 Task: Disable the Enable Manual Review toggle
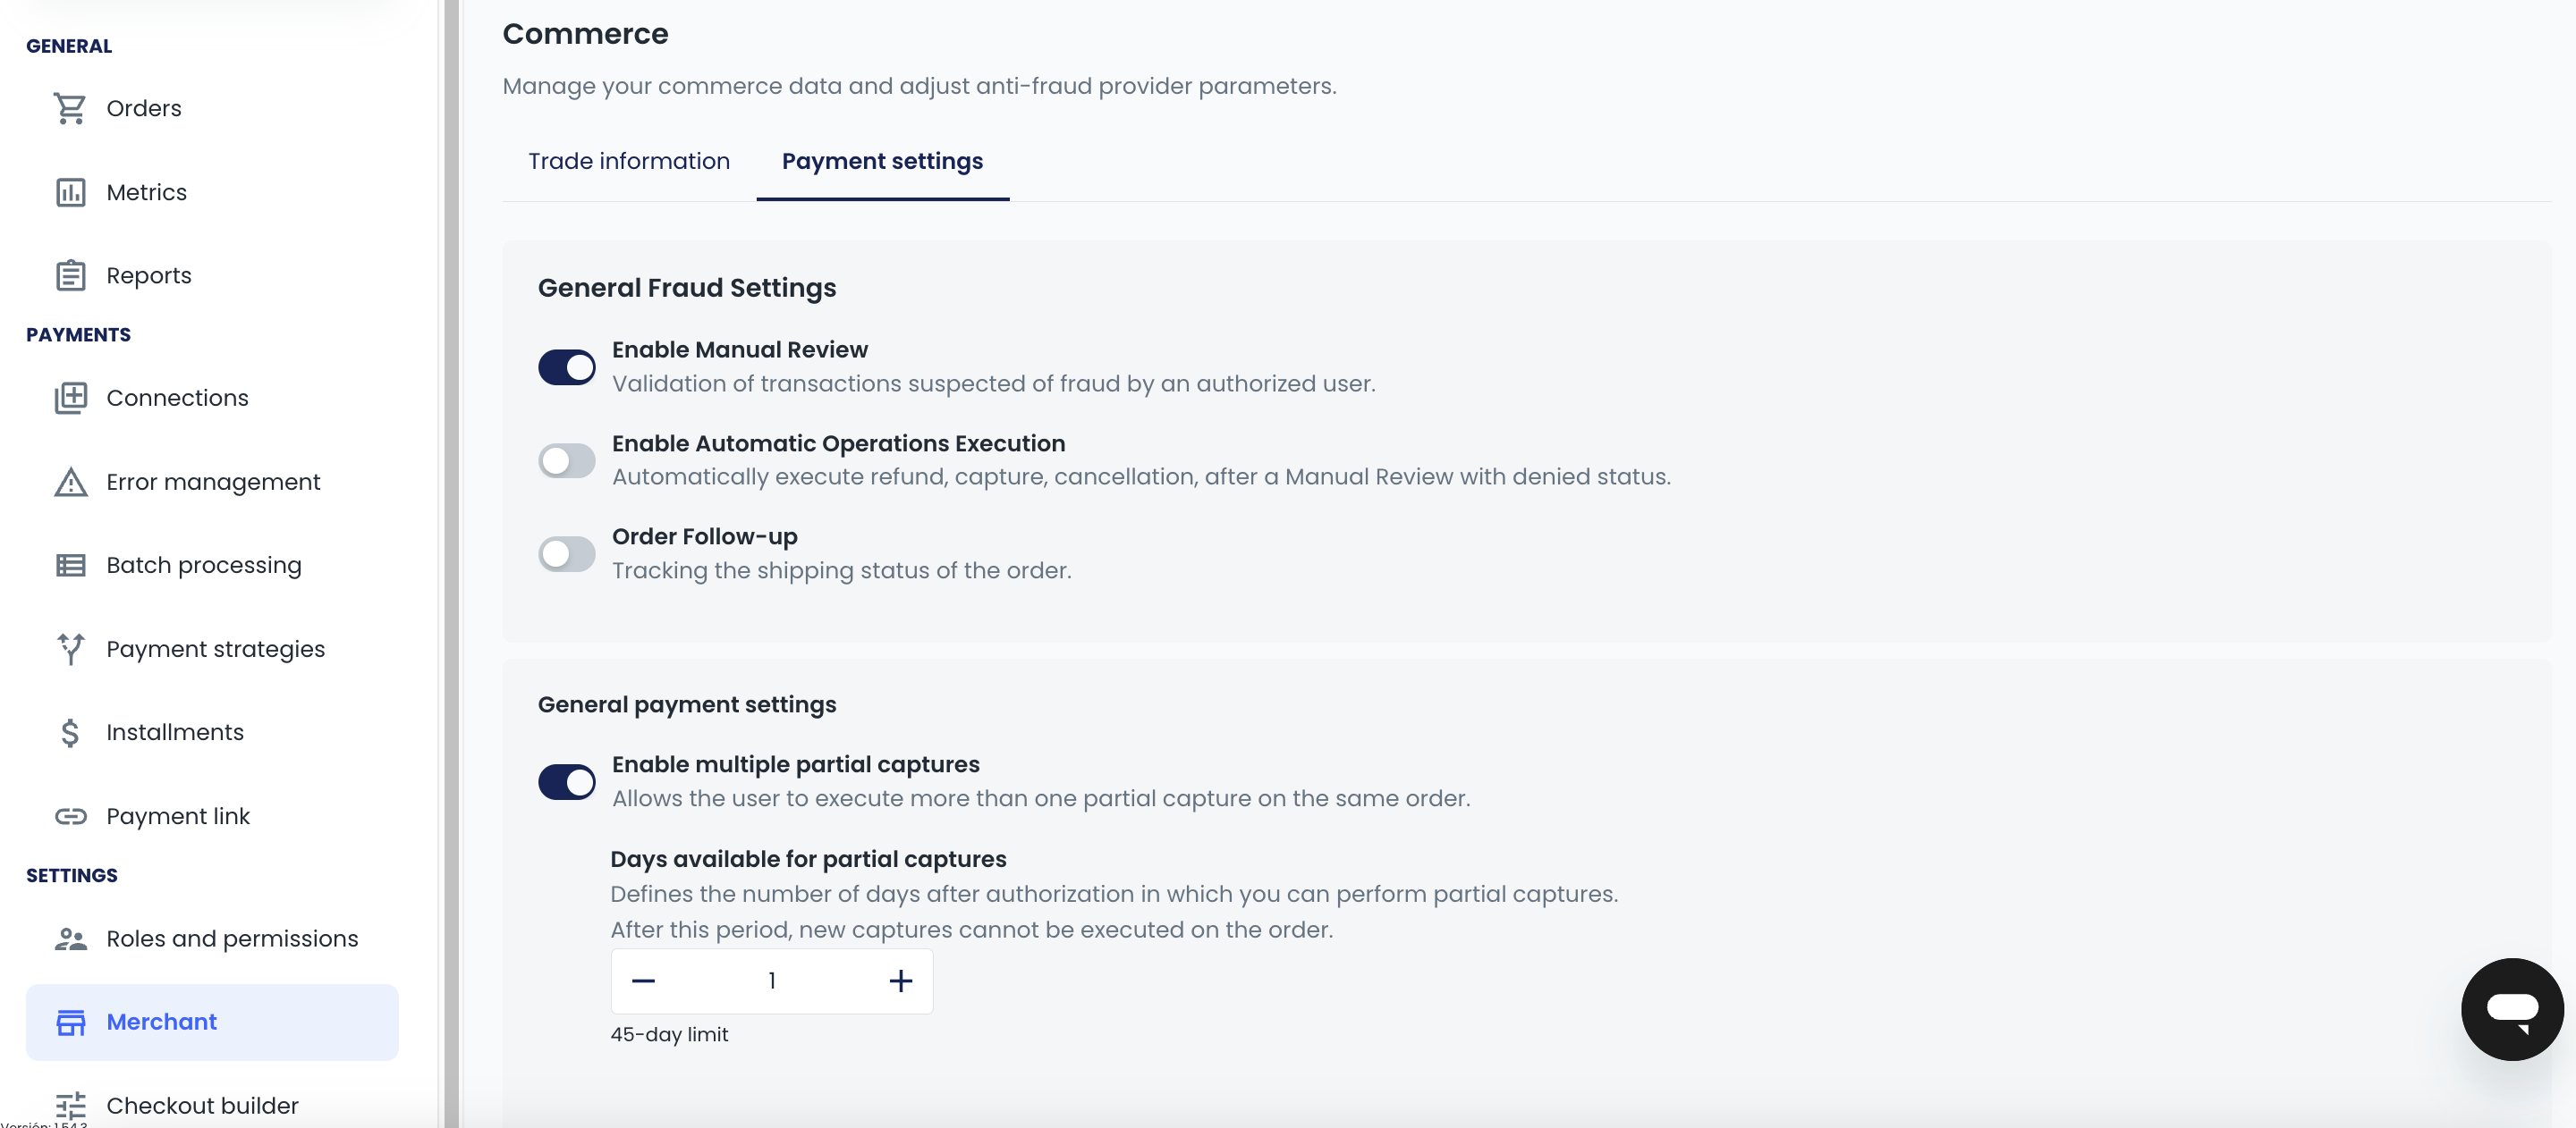[x=567, y=367]
